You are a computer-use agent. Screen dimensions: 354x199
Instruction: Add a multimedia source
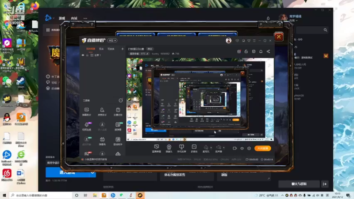194,149
